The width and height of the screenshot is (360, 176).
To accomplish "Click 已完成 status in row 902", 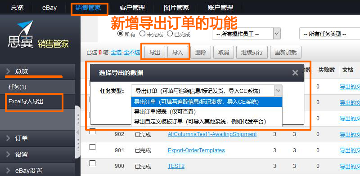I will click(143, 134).
